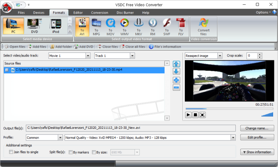Select the DVD media device
This screenshot has height=167, width=278.
34,26
